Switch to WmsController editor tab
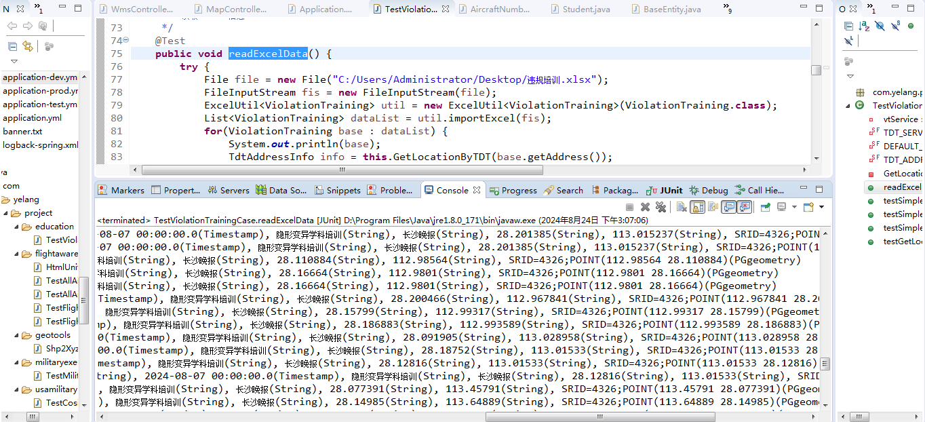This screenshot has height=422, width=925. [x=135, y=9]
